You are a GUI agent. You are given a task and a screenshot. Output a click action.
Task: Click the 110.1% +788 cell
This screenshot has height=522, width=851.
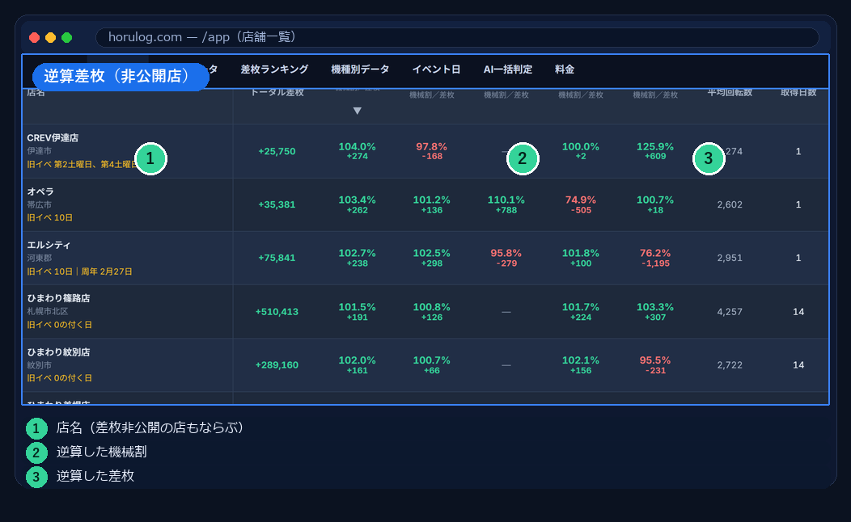[x=506, y=204]
